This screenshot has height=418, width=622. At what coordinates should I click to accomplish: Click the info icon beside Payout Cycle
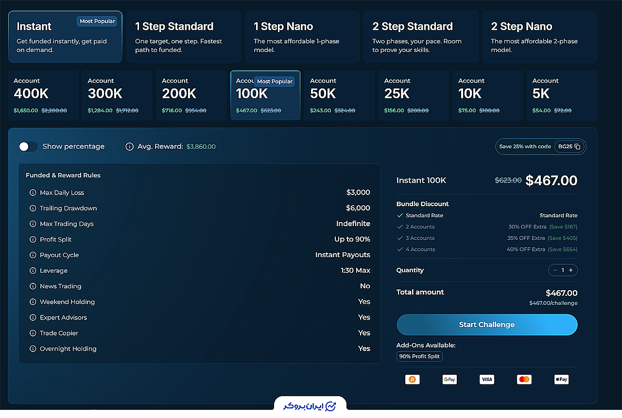pos(33,255)
